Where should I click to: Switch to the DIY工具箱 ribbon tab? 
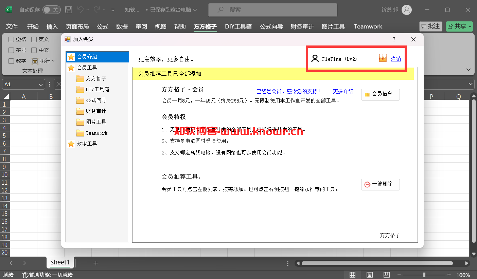tap(238, 26)
